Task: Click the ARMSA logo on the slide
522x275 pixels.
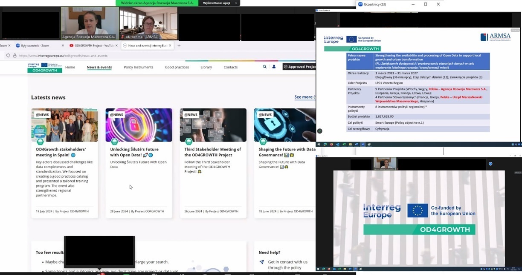Action: (x=496, y=37)
